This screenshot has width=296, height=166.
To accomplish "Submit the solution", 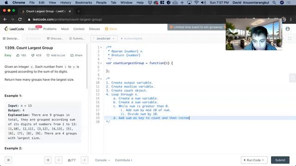I will [280, 160].
